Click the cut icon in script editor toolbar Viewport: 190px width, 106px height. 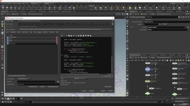tap(66, 36)
